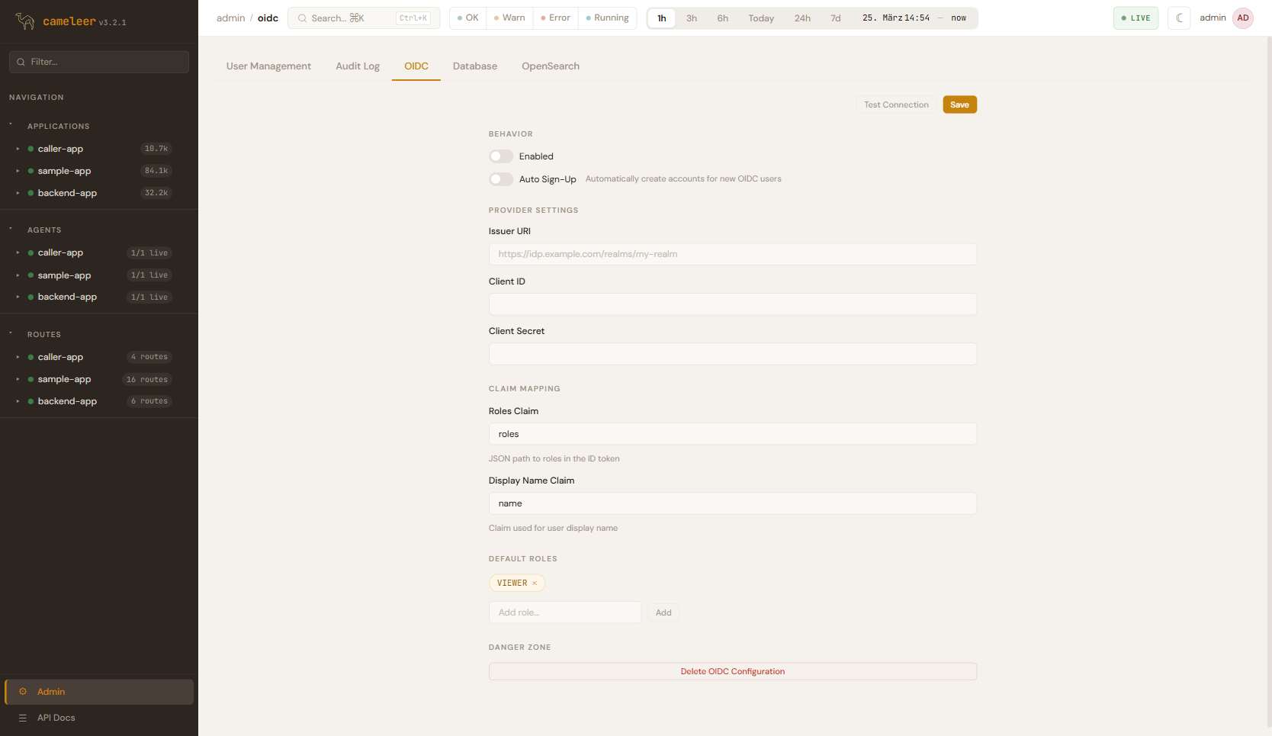Click into the Issuer URI field
This screenshot has width=1272, height=736.
(x=732, y=254)
